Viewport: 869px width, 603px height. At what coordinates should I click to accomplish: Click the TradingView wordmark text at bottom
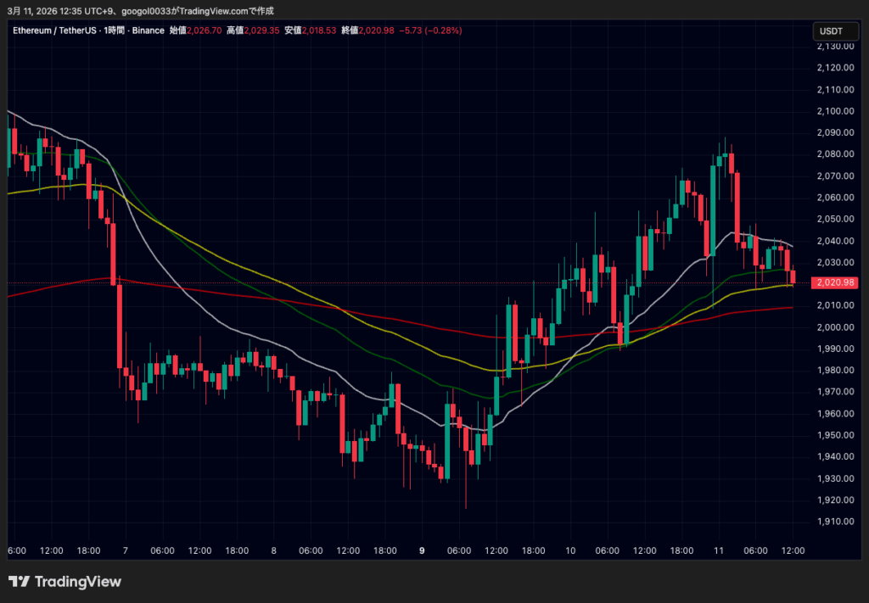[77, 582]
